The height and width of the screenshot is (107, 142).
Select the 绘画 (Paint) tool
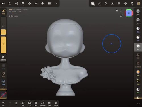coord(138,73)
